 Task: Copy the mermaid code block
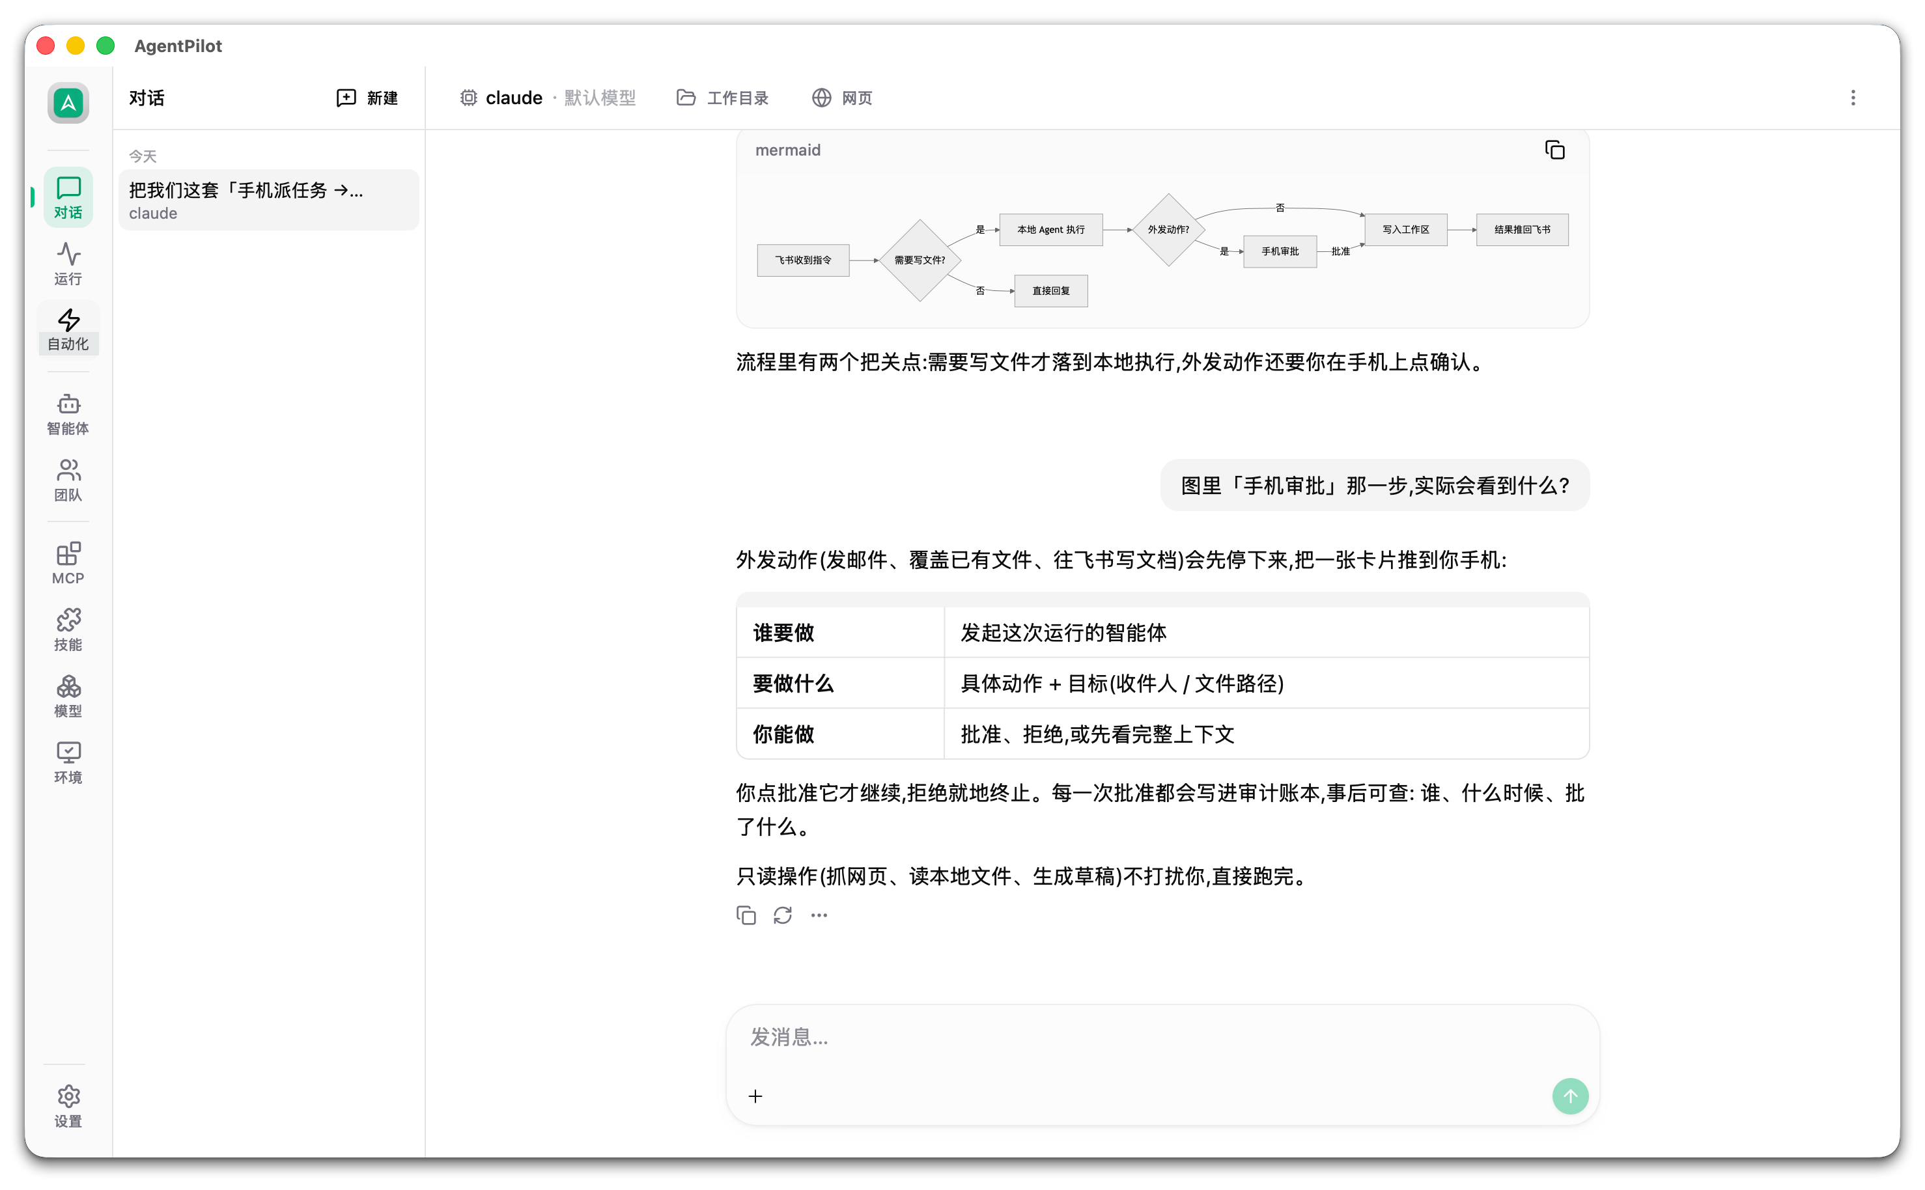pyautogui.click(x=1554, y=150)
